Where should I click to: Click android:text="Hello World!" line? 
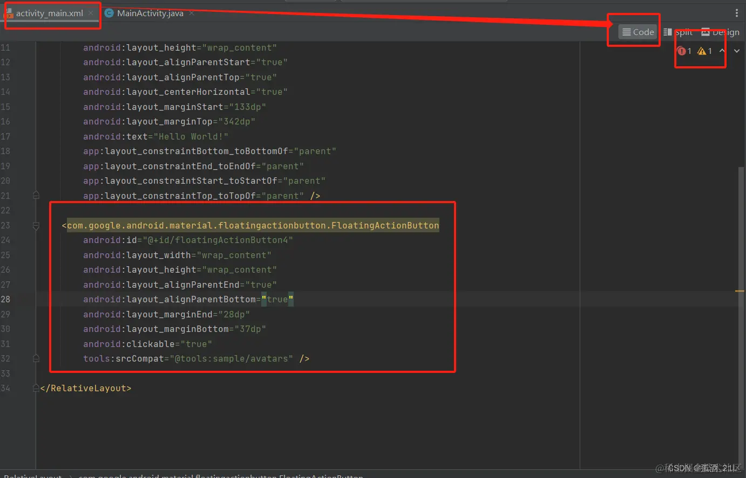(155, 137)
